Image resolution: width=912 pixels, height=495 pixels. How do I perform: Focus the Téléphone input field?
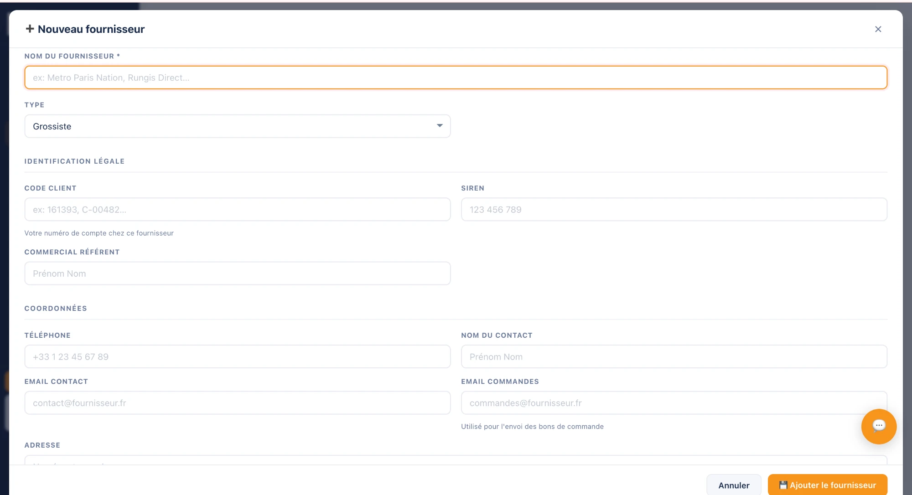(238, 357)
